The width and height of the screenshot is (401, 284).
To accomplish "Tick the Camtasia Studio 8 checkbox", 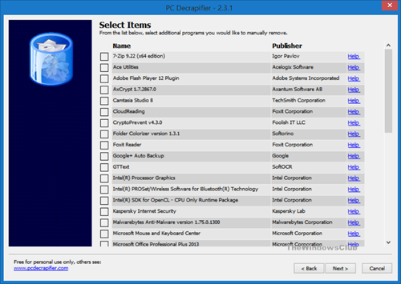I will [x=104, y=101].
